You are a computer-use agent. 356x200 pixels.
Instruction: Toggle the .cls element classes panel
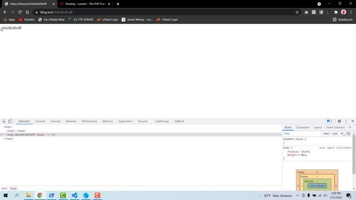pos(334,134)
